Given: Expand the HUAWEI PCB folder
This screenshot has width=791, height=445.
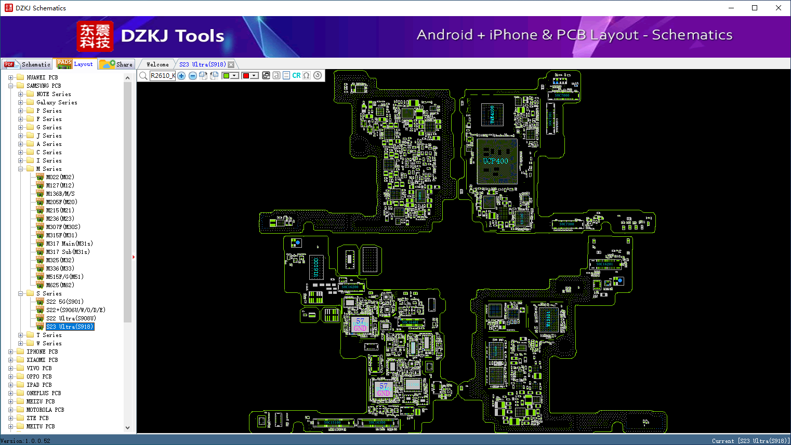Looking at the screenshot, I should point(10,77).
